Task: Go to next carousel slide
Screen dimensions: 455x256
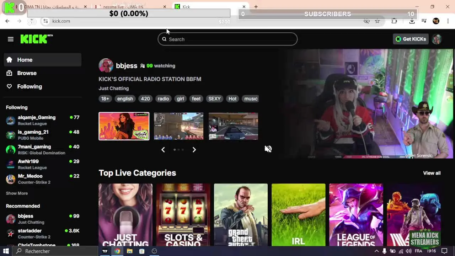Action: point(194,150)
